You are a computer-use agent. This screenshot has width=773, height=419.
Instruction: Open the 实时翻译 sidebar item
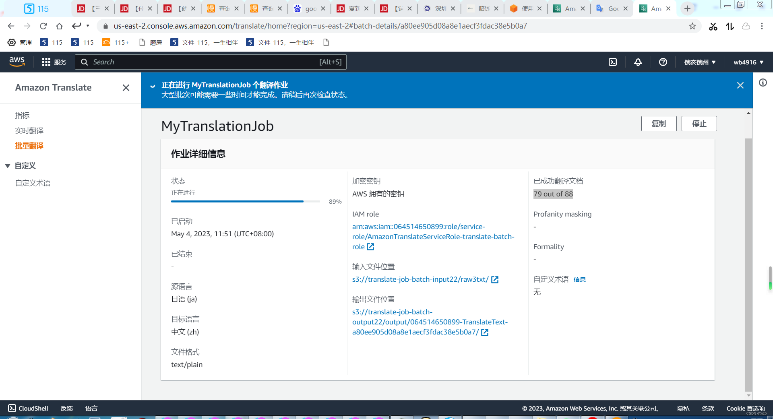(x=29, y=131)
